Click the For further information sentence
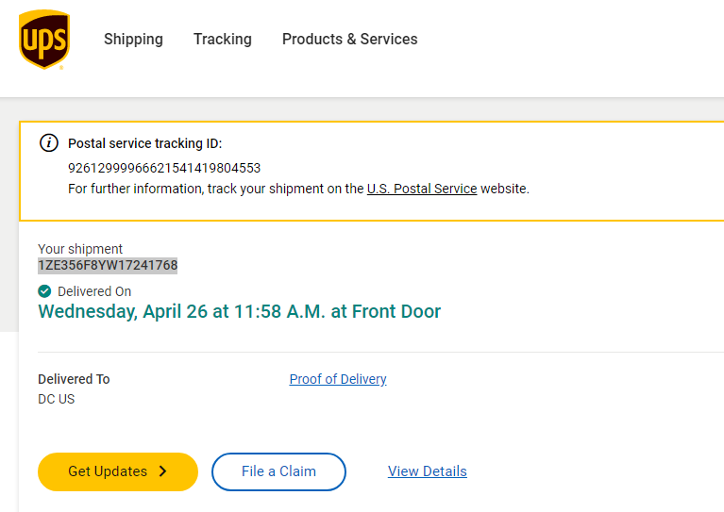 pos(216,189)
